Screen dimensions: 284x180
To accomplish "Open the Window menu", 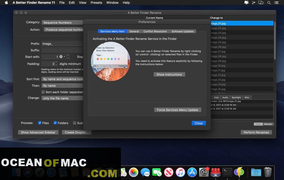I will 112,2.
